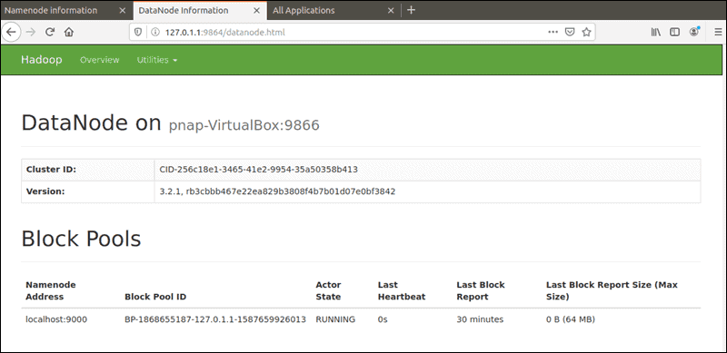Click the forward navigation arrow
This screenshot has width=727, height=353.
tap(31, 32)
